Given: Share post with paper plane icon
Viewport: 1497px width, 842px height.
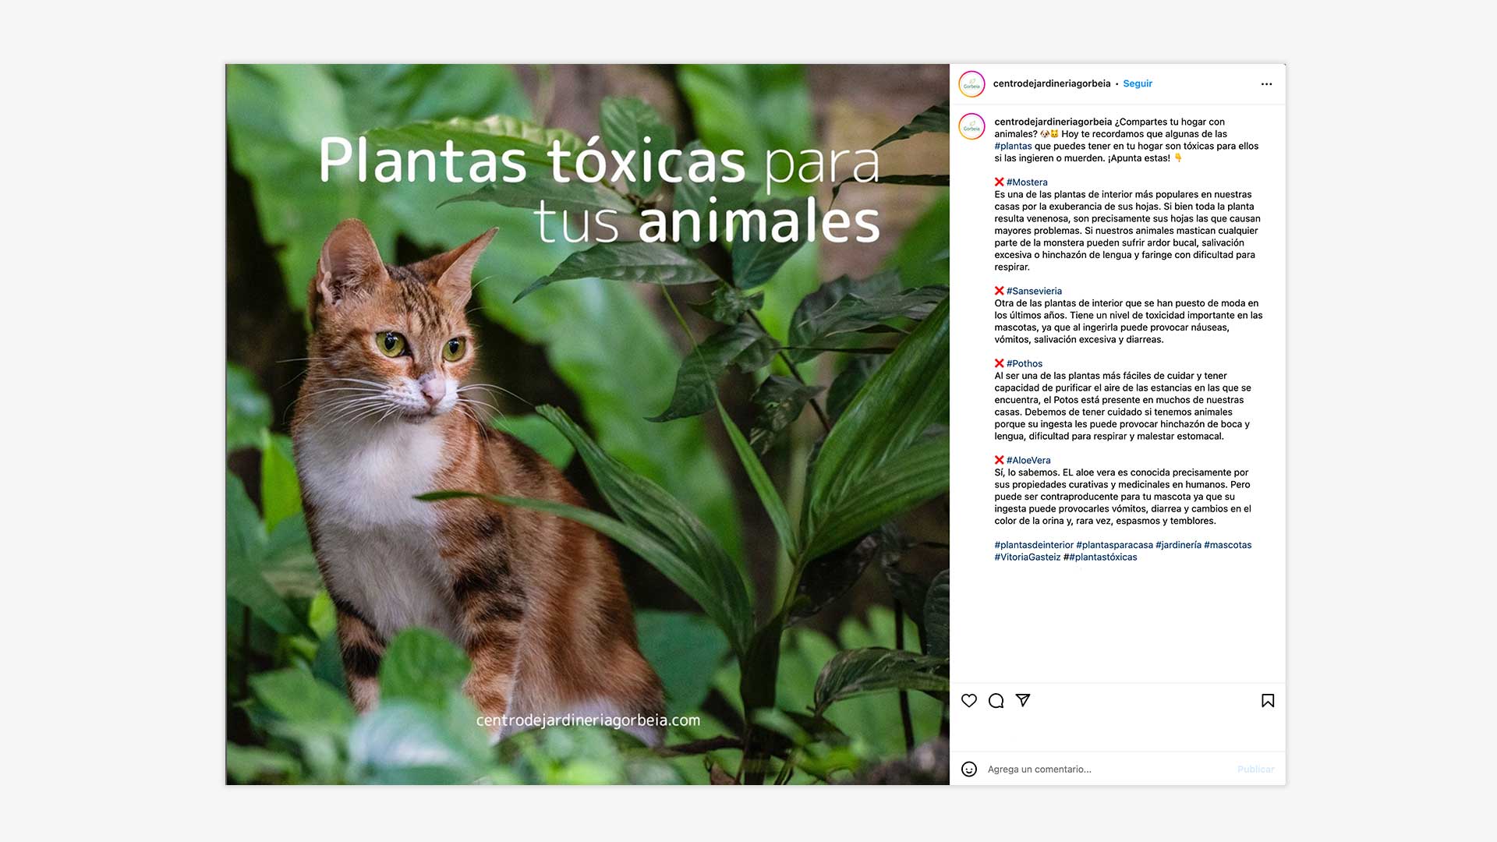Looking at the screenshot, I should coord(1023,701).
